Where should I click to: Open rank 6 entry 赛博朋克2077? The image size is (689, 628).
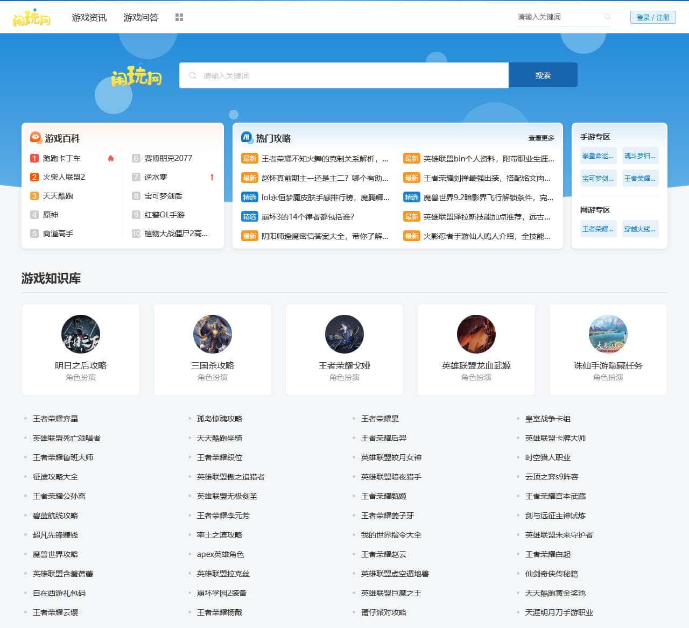(x=168, y=158)
